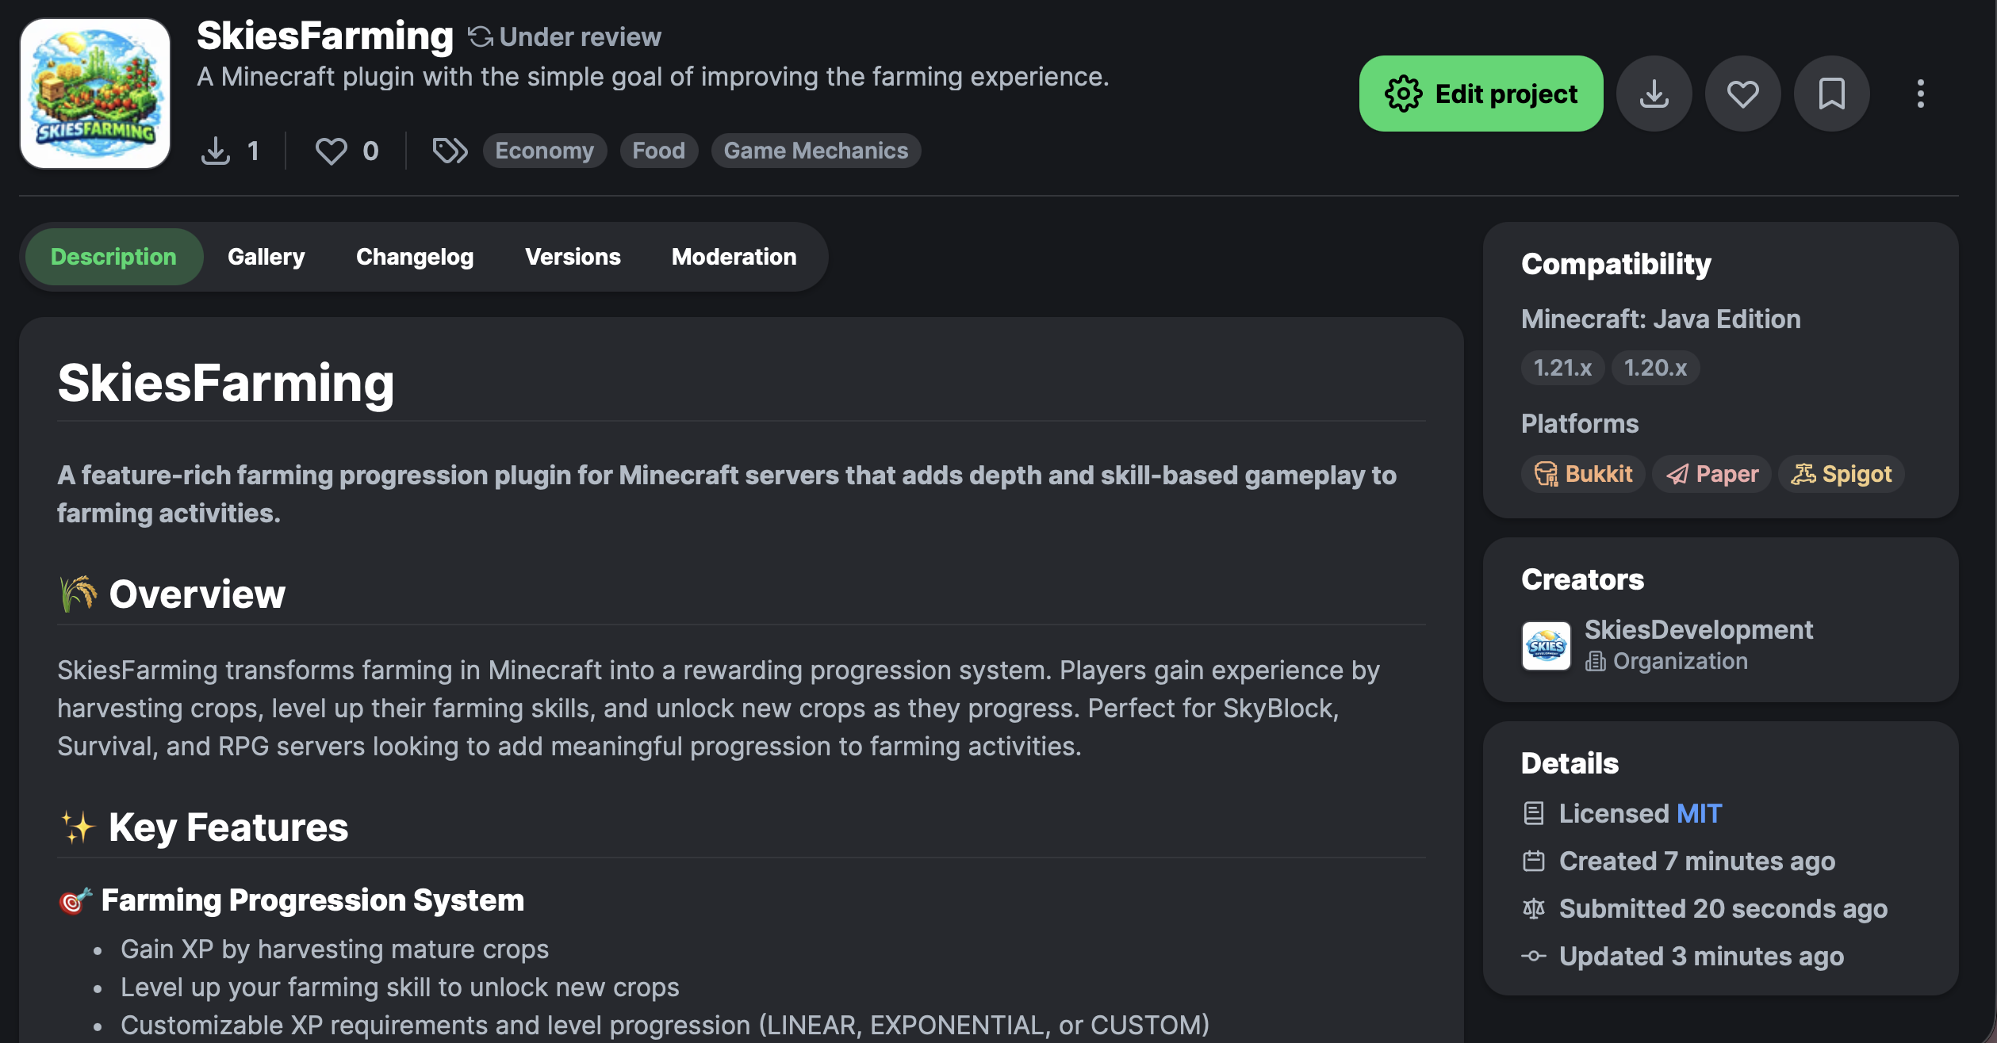The width and height of the screenshot is (1997, 1043).
Task: Click the download icon button
Action: pyautogui.click(x=1654, y=94)
